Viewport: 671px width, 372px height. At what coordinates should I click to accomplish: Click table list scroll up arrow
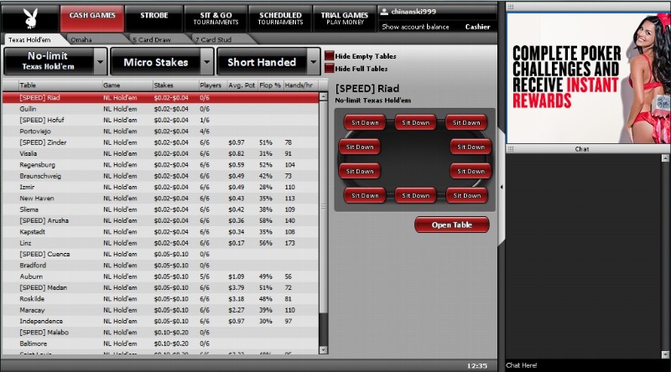click(x=324, y=97)
